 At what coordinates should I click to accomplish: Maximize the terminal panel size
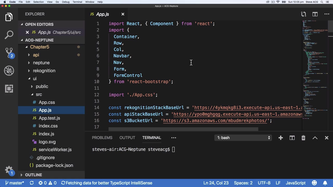315,138
